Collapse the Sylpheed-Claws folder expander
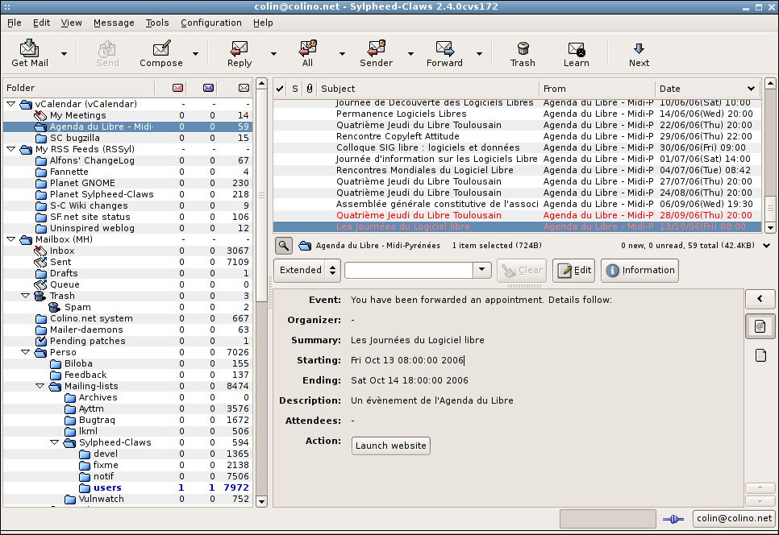The width and height of the screenshot is (779, 535). click(55, 442)
